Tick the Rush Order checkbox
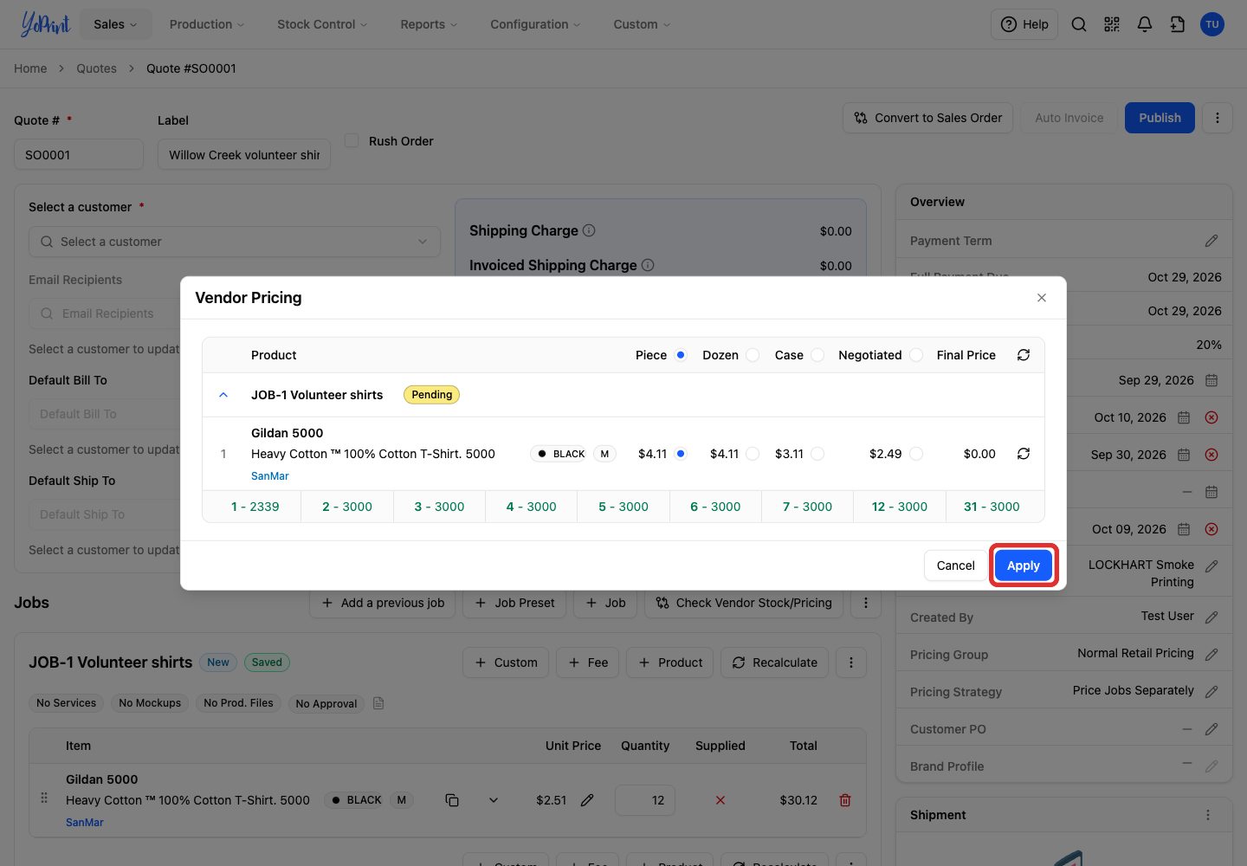Viewport: 1247px width, 866px height. [x=352, y=140]
